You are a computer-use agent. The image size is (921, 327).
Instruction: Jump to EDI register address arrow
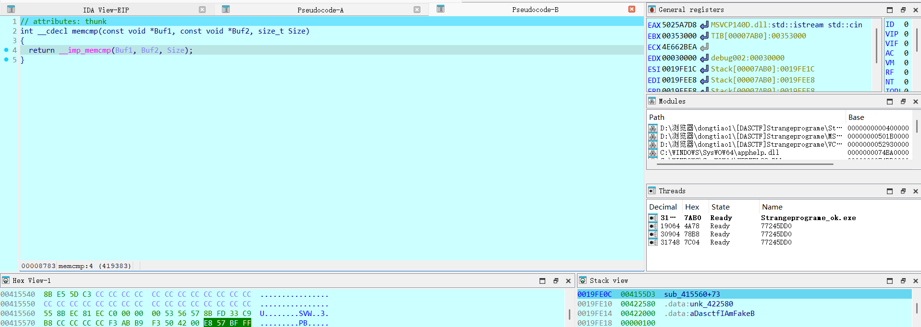tap(704, 80)
